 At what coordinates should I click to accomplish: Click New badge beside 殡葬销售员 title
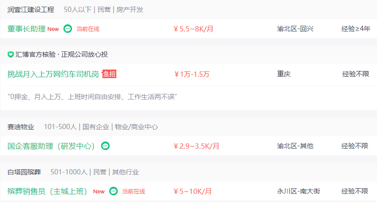pos(99,192)
